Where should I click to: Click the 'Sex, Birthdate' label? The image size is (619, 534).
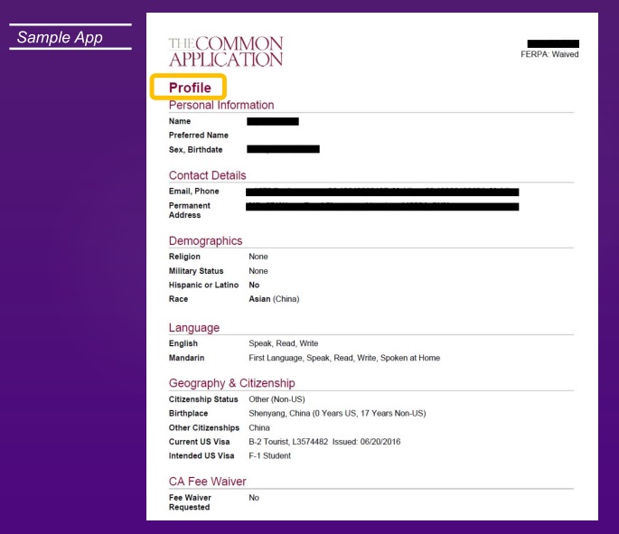tap(196, 150)
